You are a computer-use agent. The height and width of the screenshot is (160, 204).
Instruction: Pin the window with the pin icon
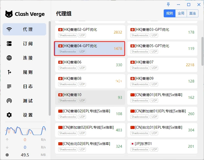tap(168, 5)
